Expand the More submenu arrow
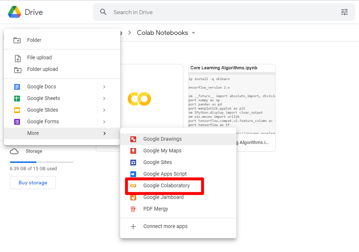359x252 pixels. [104, 133]
